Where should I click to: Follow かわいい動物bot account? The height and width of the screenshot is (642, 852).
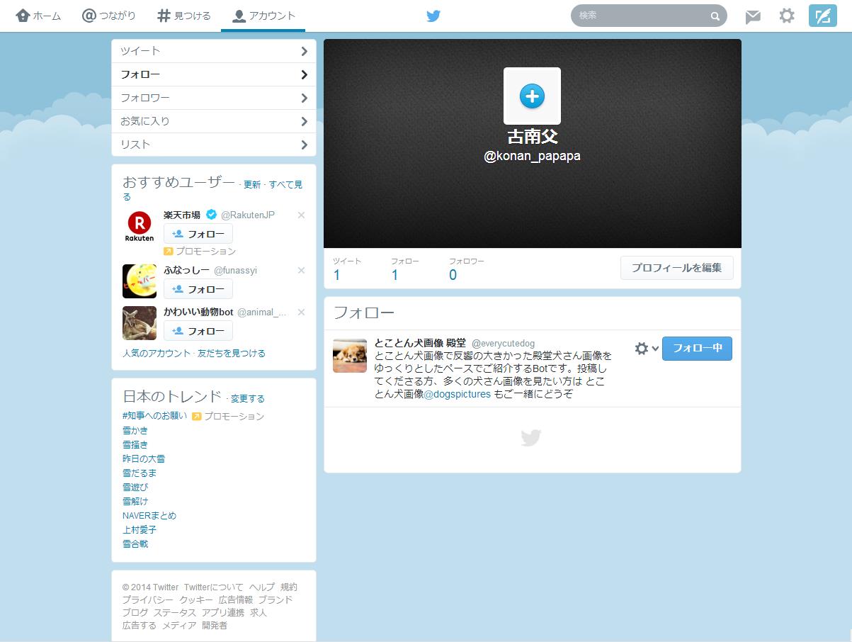click(198, 331)
